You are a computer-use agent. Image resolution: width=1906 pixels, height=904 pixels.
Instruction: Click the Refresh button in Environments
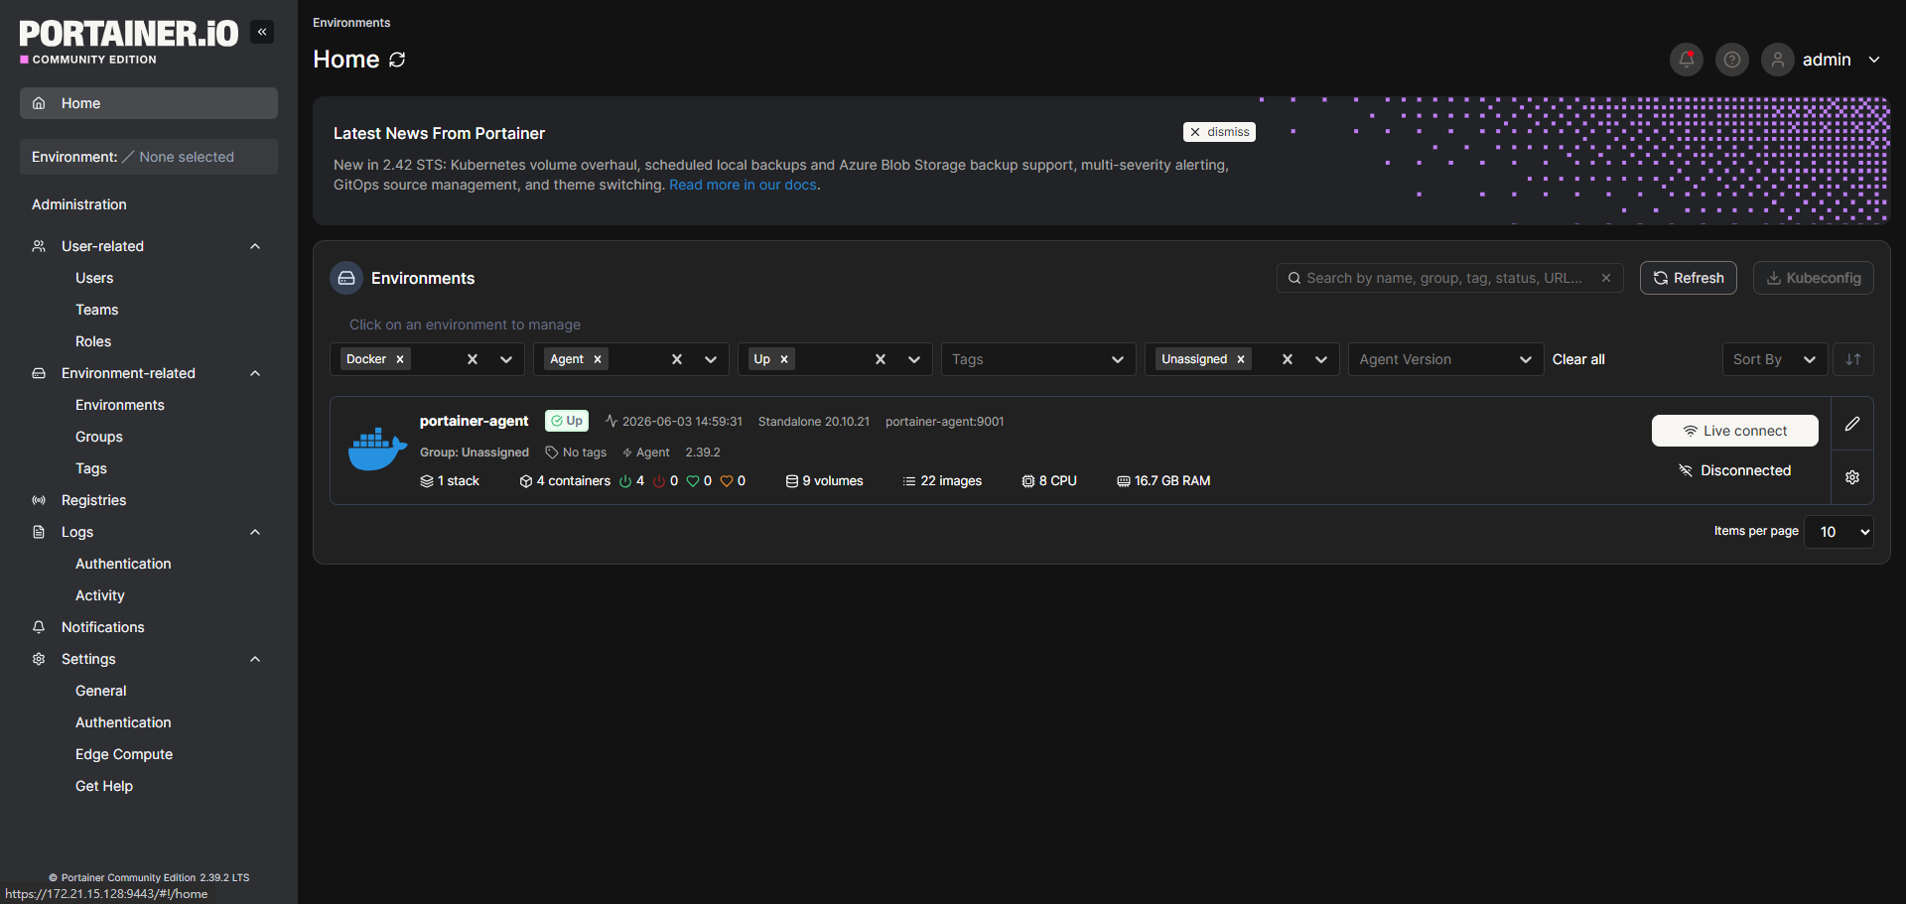[x=1689, y=278]
